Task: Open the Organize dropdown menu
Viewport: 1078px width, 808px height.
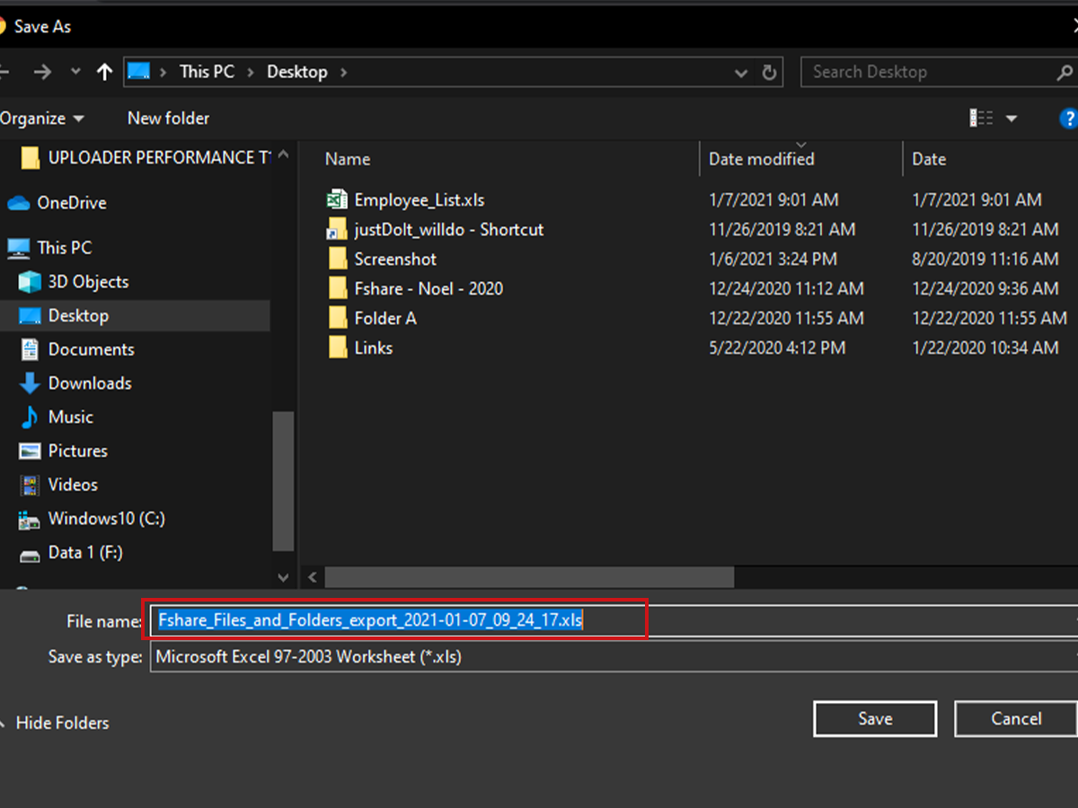Action: pyautogui.click(x=41, y=119)
